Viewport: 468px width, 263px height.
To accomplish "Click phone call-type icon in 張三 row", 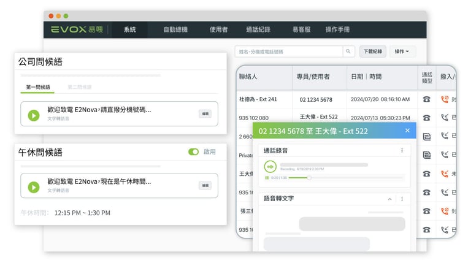I will pyautogui.click(x=426, y=211).
